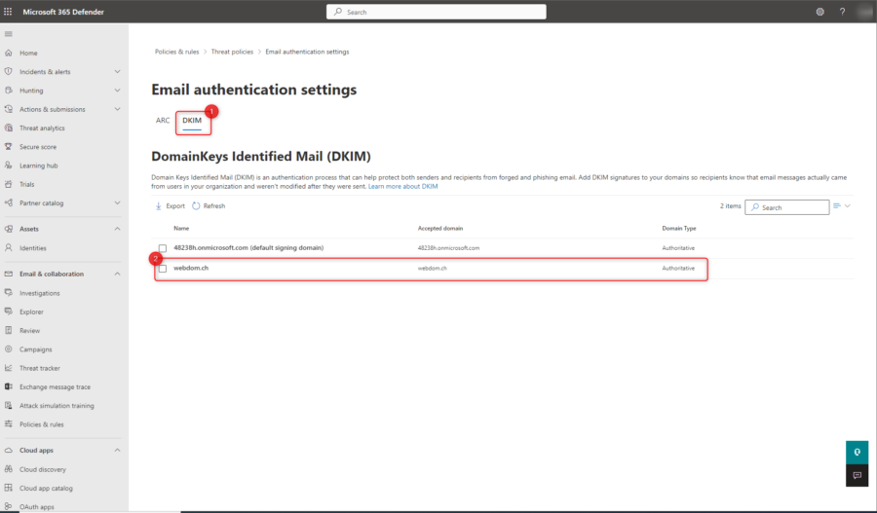Screen dimensions: 877x513
Task: Click the Threat analytics icon
Action: click(9, 128)
